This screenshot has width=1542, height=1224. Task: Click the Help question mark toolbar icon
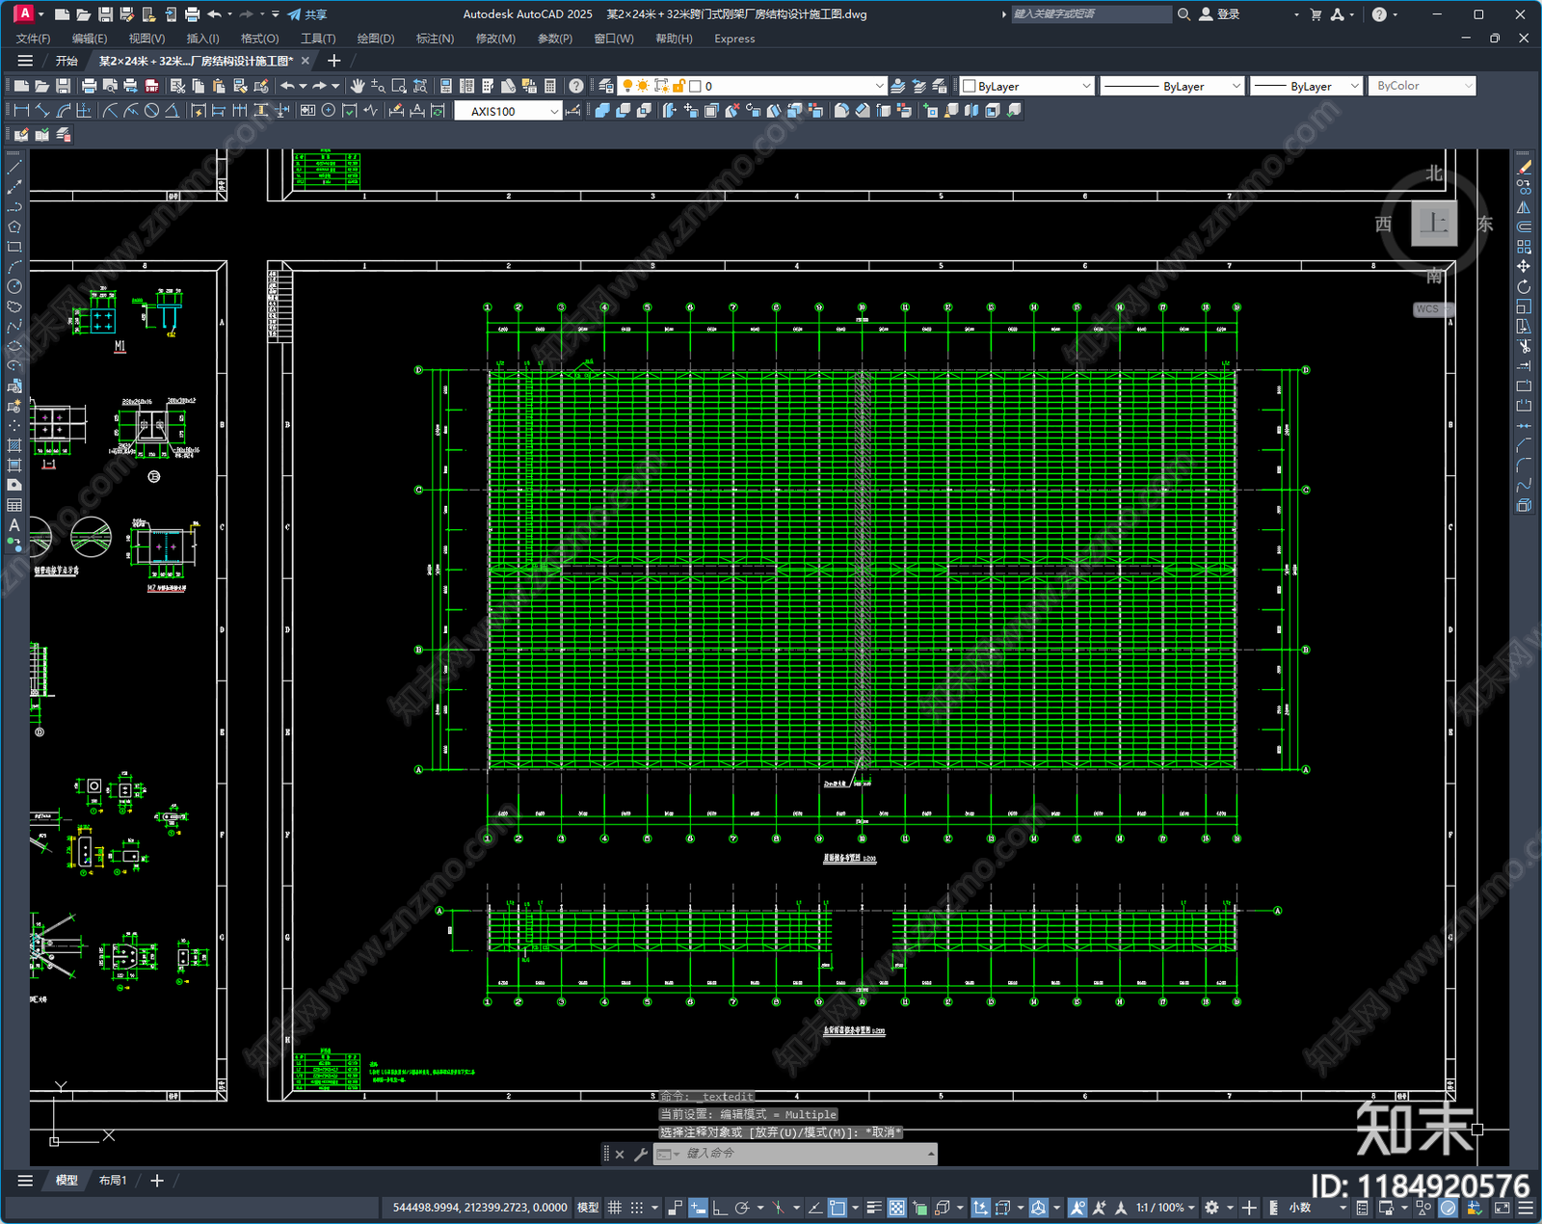[576, 86]
